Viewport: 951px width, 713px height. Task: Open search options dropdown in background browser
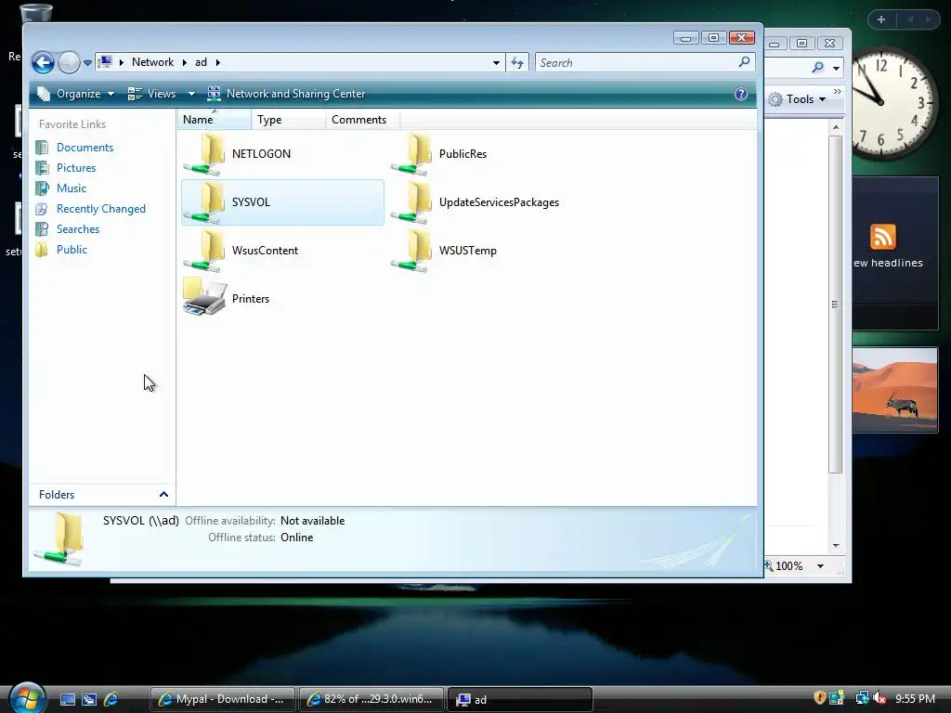(x=837, y=68)
